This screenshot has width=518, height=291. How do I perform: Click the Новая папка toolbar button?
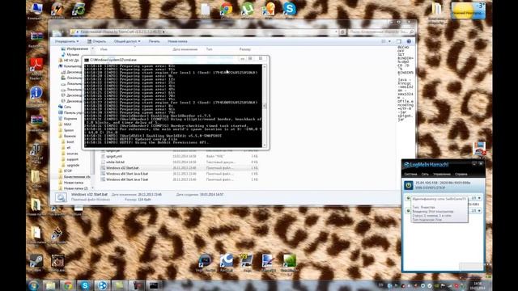[x=177, y=41]
